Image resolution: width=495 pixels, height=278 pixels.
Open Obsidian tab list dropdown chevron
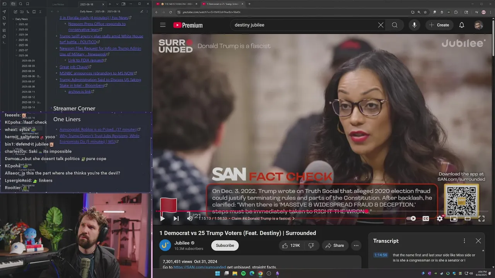(117, 4)
